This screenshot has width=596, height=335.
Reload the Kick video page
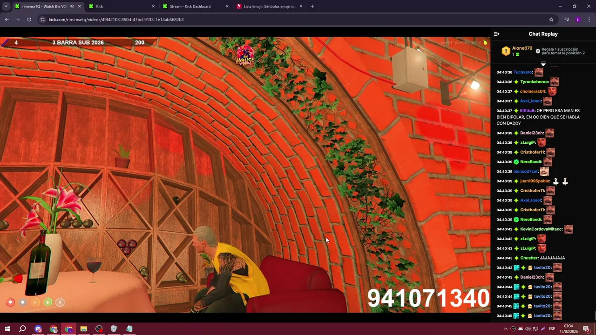(x=29, y=20)
